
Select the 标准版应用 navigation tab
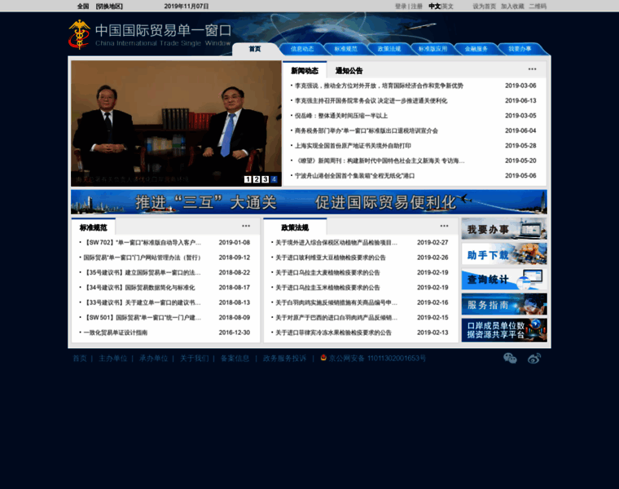point(432,49)
